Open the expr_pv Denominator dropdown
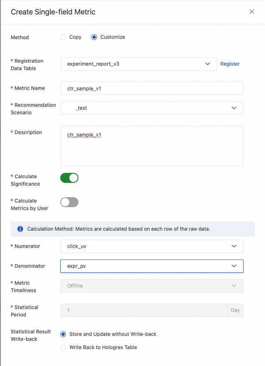Viewport: 265px width, 366px height. click(152, 266)
